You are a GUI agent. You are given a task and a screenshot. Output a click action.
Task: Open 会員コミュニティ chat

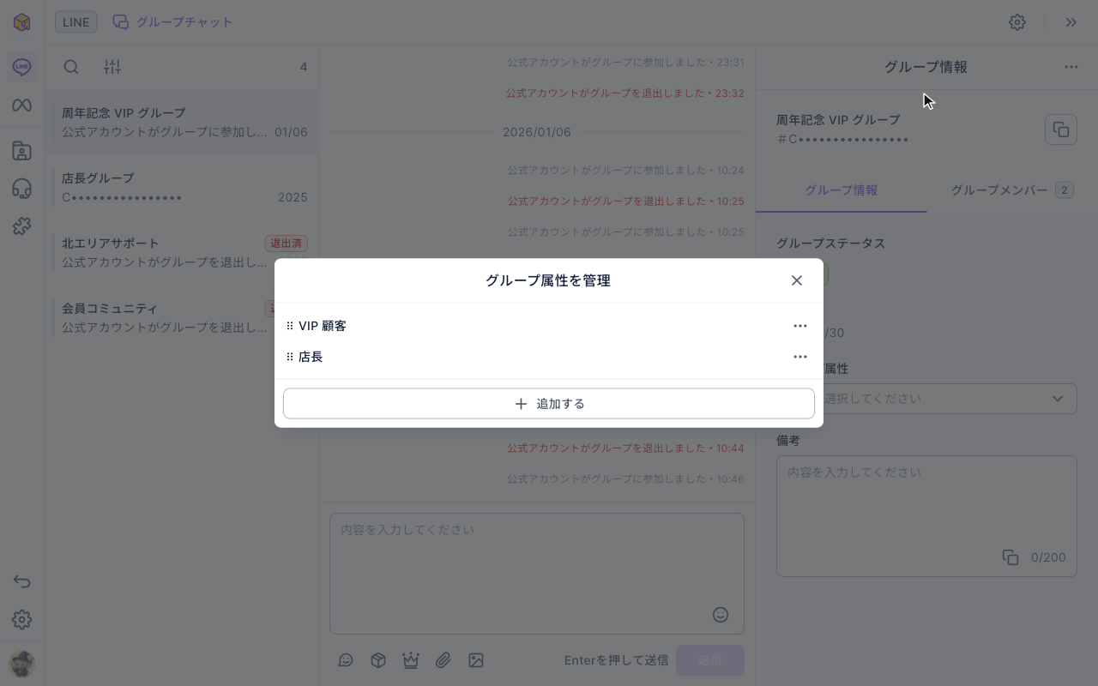click(182, 318)
